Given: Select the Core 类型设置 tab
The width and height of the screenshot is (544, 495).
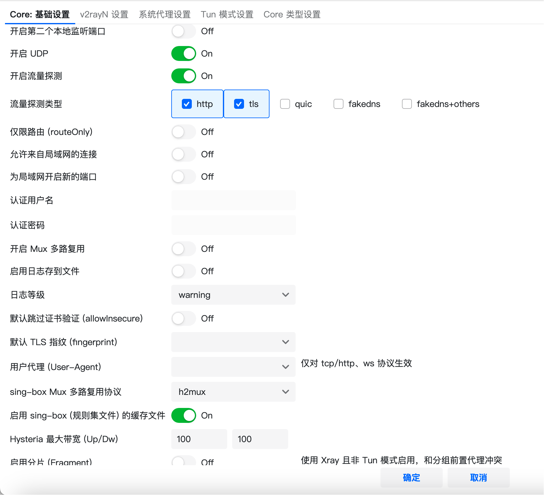Looking at the screenshot, I should coord(292,15).
